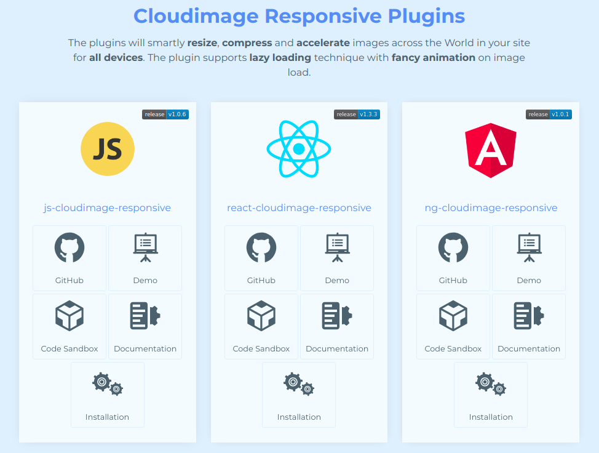Screen dimensions: 599x453
Task: Click the red Angular shield logo
Action: (x=491, y=150)
